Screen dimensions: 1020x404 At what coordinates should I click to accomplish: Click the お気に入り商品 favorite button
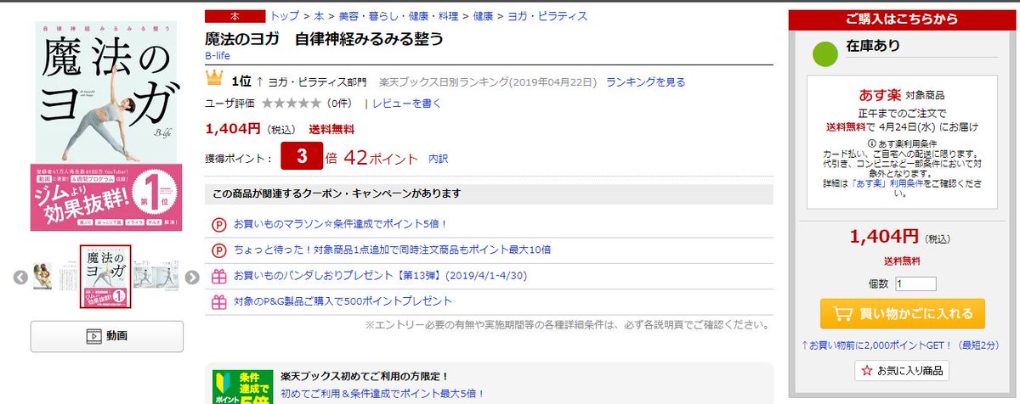coord(902,371)
